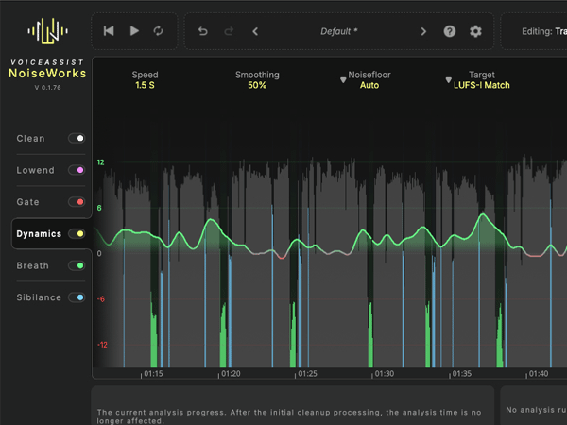Screen dimensions: 567x425
Task: Toggle the Clean module switch
Action: tap(77, 139)
